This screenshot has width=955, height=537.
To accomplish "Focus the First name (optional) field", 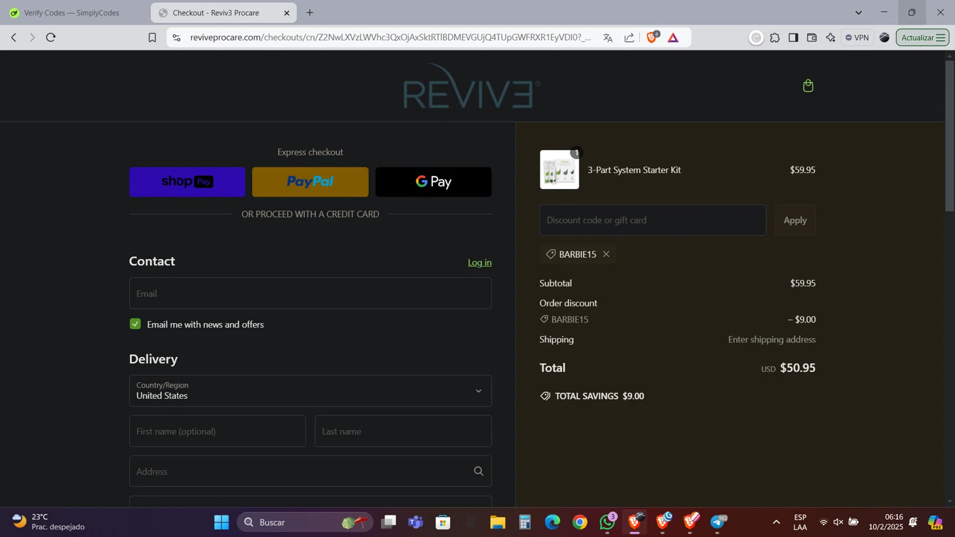I will (217, 431).
